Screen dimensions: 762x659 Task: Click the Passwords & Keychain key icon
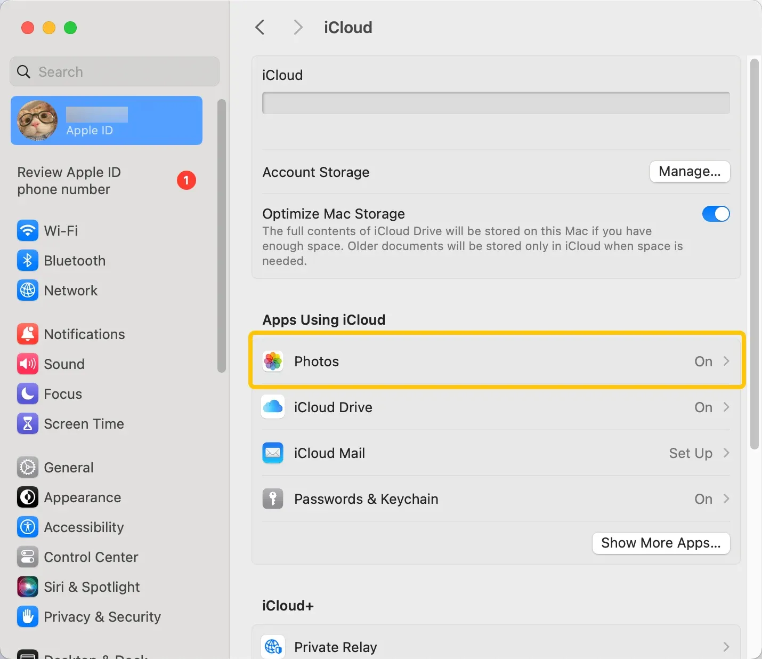click(273, 499)
